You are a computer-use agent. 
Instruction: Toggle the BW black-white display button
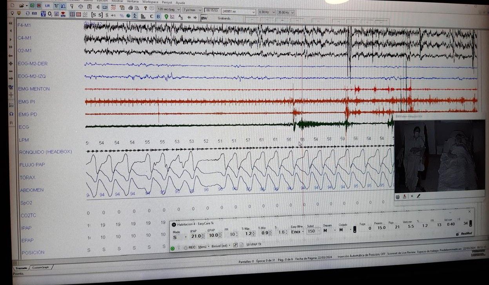pyautogui.click(x=204, y=18)
